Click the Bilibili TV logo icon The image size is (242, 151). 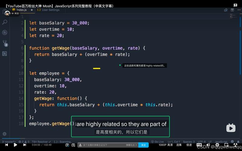pos(231,128)
